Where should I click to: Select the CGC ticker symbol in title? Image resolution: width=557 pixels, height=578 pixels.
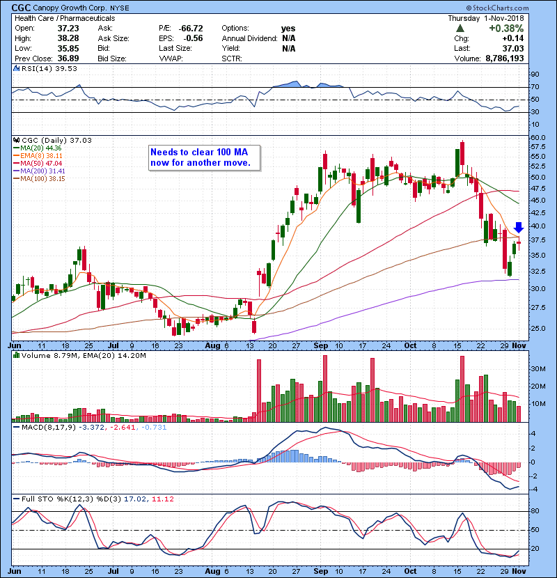(21, 8)
